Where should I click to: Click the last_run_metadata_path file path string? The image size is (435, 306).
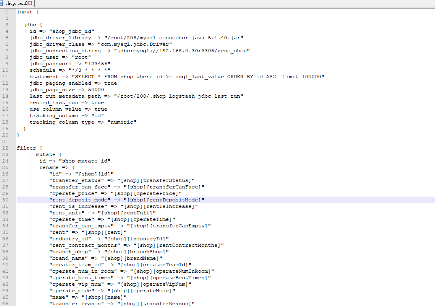[x=178, y=96]
